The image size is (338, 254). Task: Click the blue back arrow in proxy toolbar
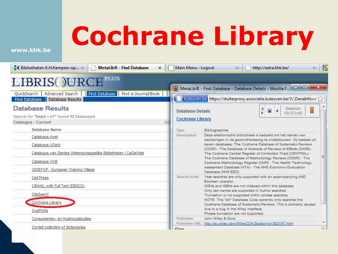(277, 111)
